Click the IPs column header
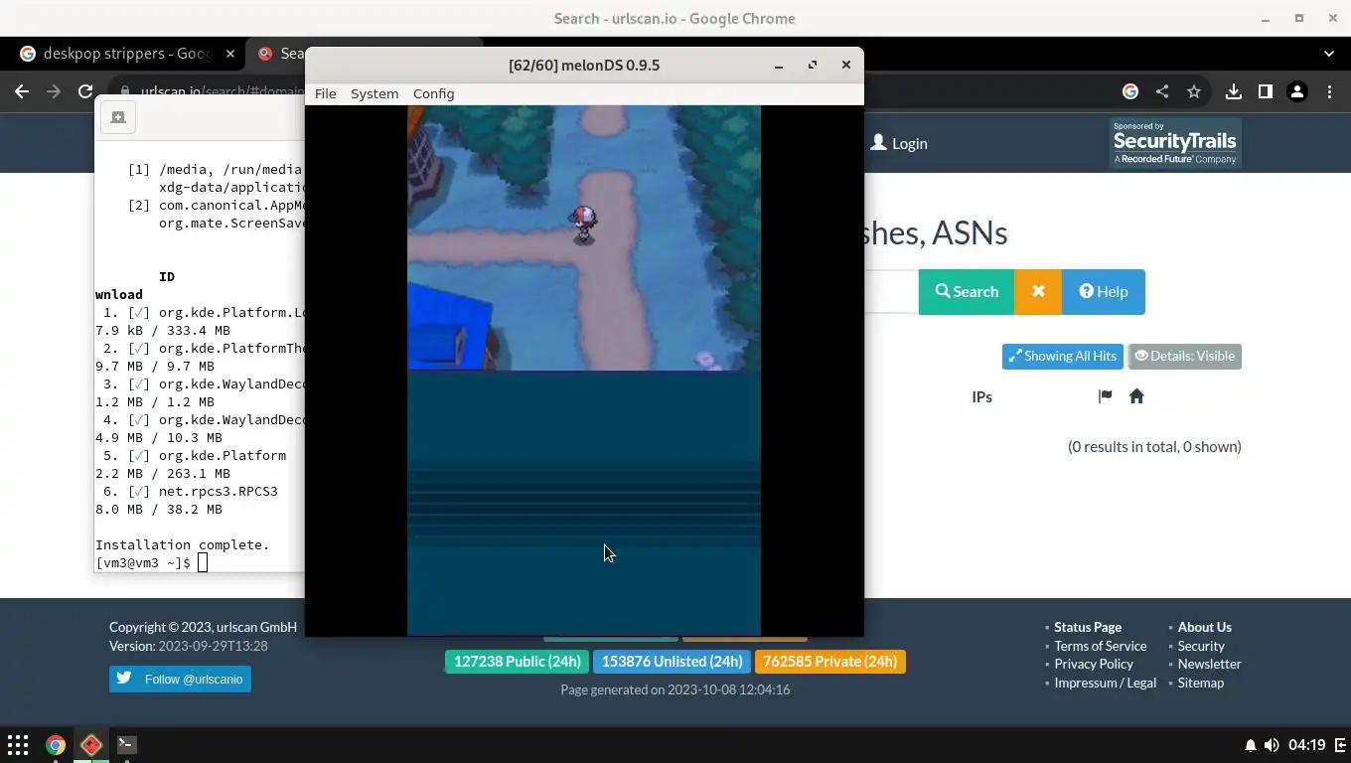 click(981, 396)
